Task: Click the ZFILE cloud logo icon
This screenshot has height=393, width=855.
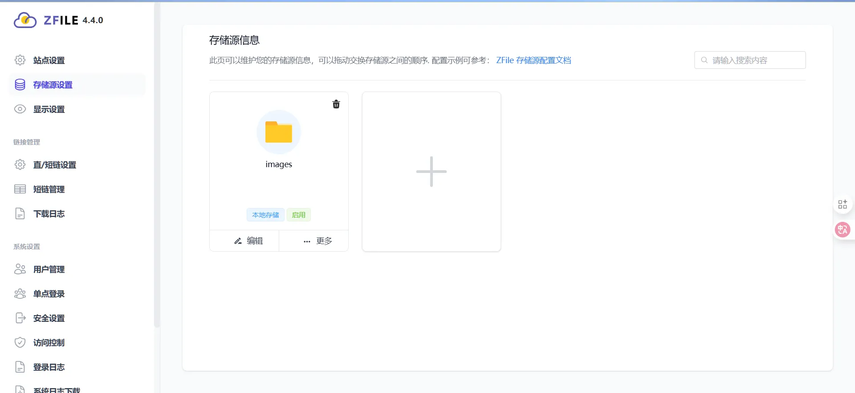Action: [25, 20]
